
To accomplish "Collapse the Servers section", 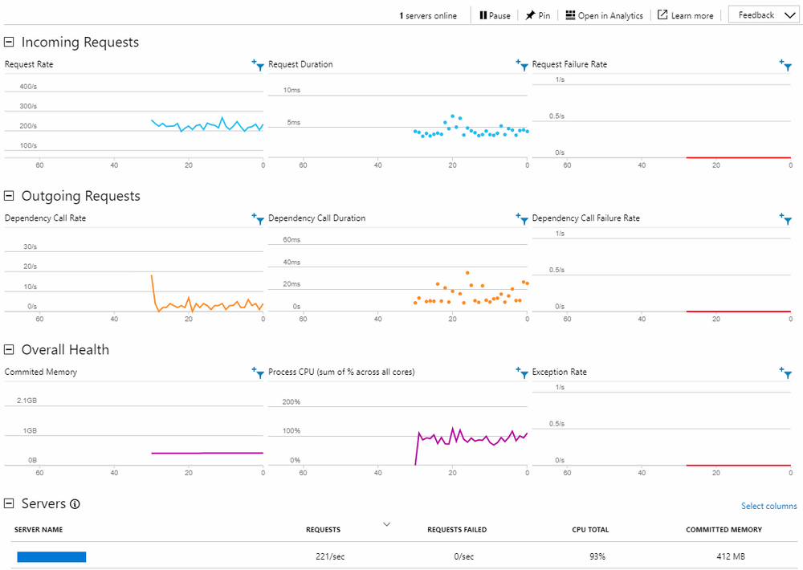I will coord(10,503).
